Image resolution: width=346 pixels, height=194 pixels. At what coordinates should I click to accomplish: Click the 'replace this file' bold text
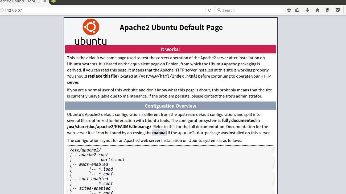[102, 76]
